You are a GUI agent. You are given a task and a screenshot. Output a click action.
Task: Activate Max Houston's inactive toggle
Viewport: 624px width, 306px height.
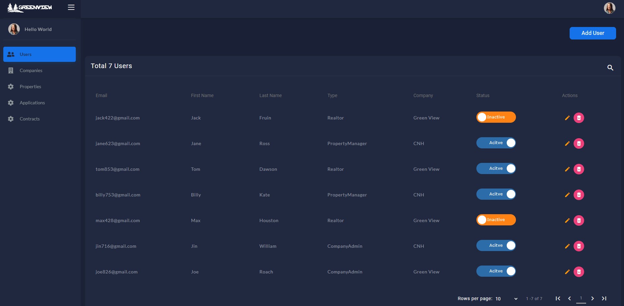496,220
